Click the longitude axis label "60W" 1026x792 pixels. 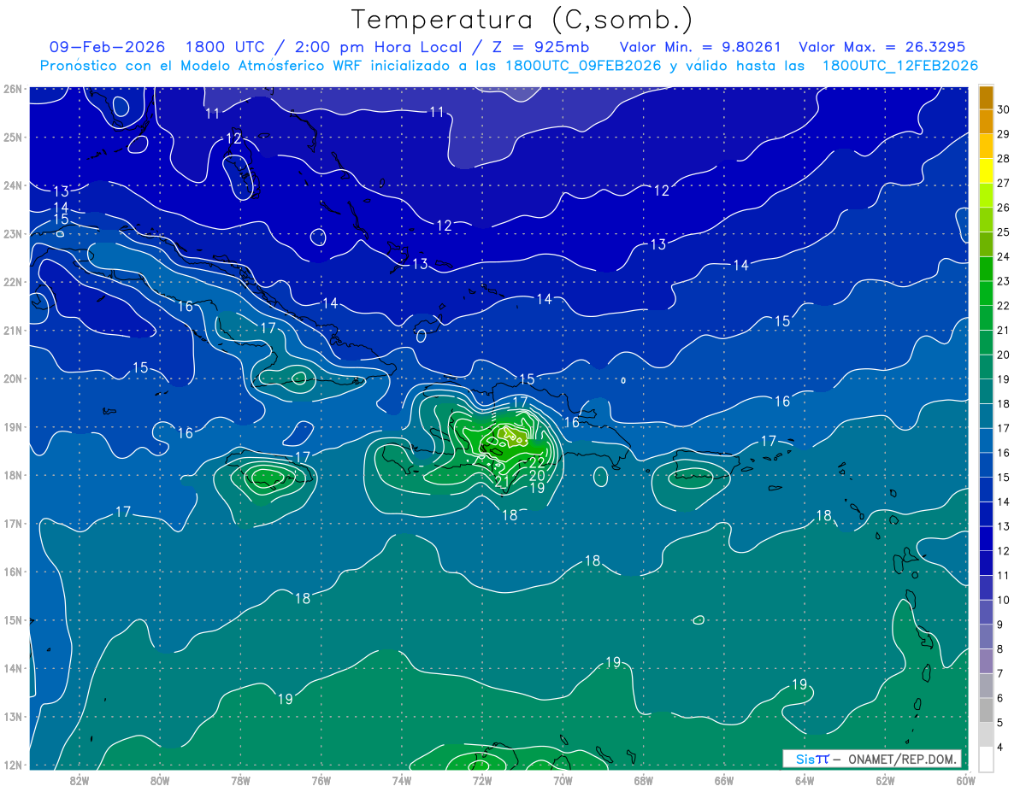pyautogui.click(x=966, y=781)
